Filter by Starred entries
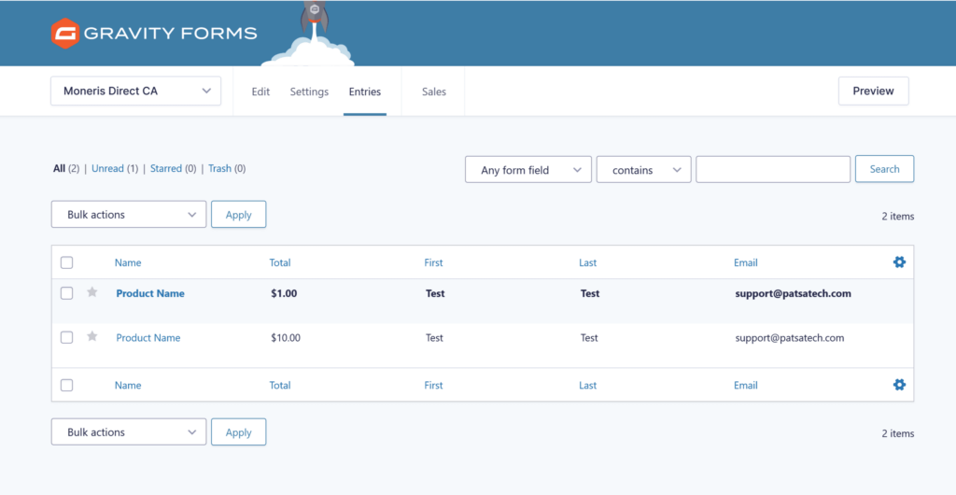The width and height of the screenshot is (956, 495). pos(166,168)
